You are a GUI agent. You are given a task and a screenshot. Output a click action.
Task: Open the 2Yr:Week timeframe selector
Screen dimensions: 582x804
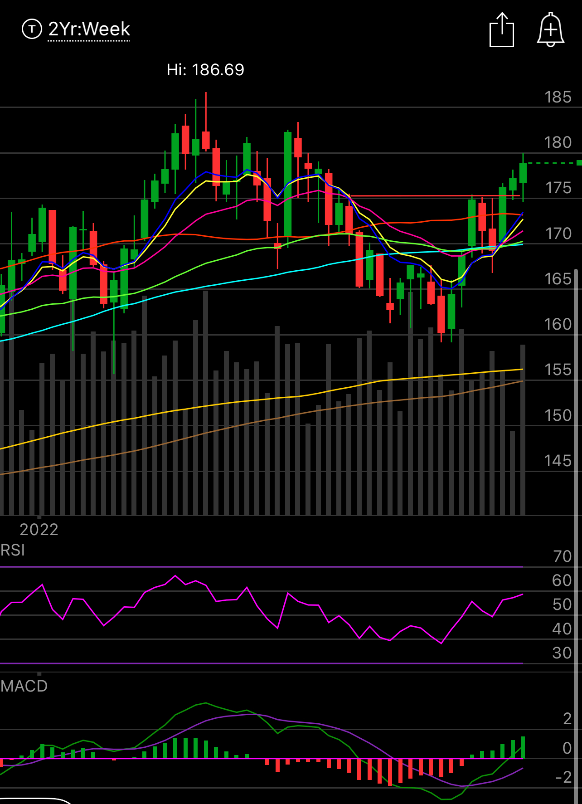tap(89, 29)
